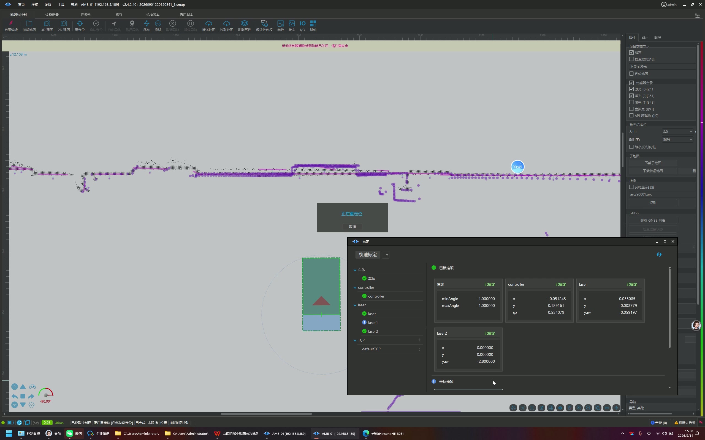Image resolution: width=705 pixels, height=440 pixels.
Task: Open the 测试 (test) tool
Action: 158,26
